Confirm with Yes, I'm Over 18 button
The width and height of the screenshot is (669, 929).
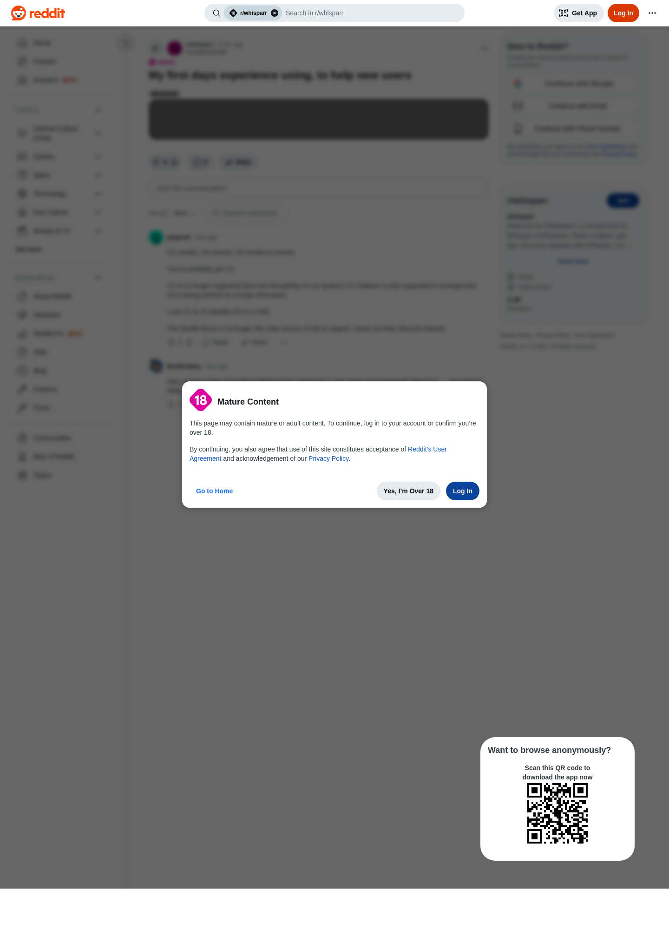click(x=408, y=491)
